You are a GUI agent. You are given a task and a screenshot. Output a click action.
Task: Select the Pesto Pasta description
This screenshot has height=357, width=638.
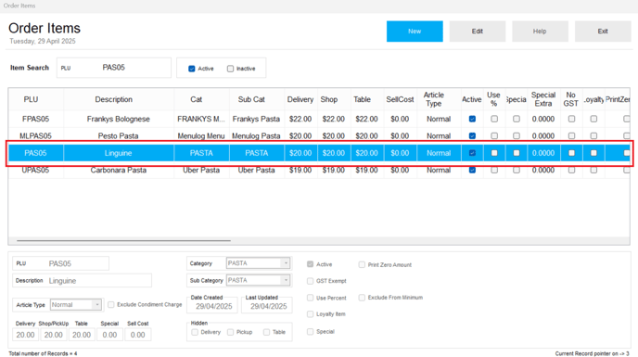[119, 136]
